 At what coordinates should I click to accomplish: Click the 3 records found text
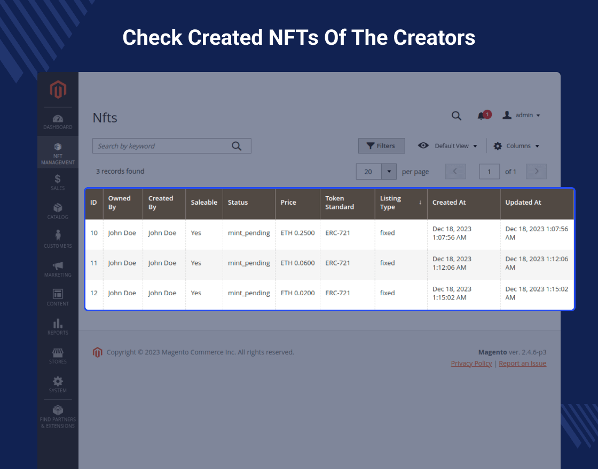[120, 171]
